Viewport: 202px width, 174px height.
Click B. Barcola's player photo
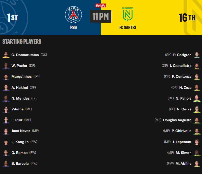coord(6,163)
